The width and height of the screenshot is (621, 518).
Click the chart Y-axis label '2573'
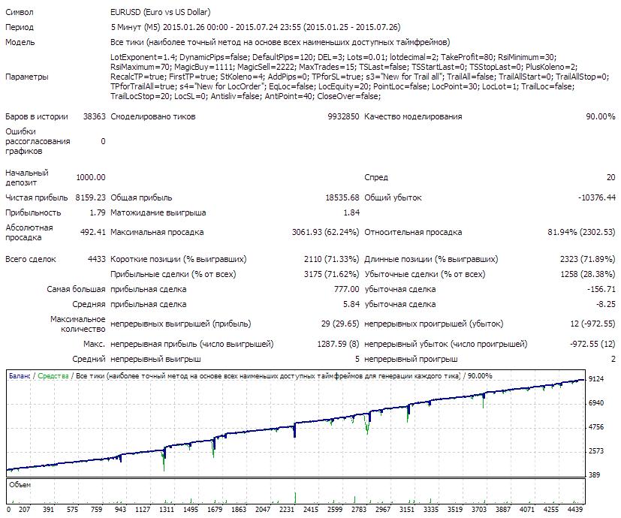tap(596, 451)
